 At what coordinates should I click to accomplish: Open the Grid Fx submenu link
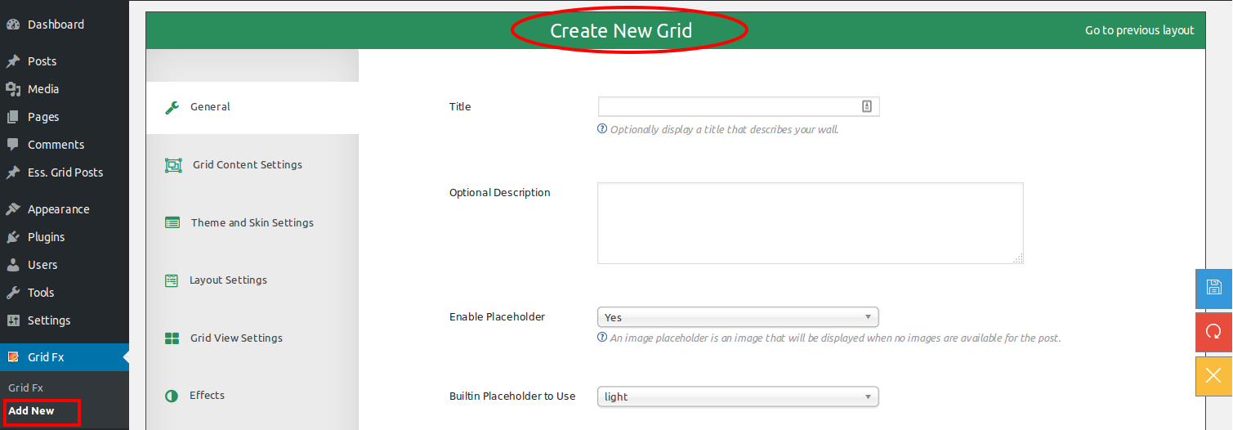pos(25,387)
